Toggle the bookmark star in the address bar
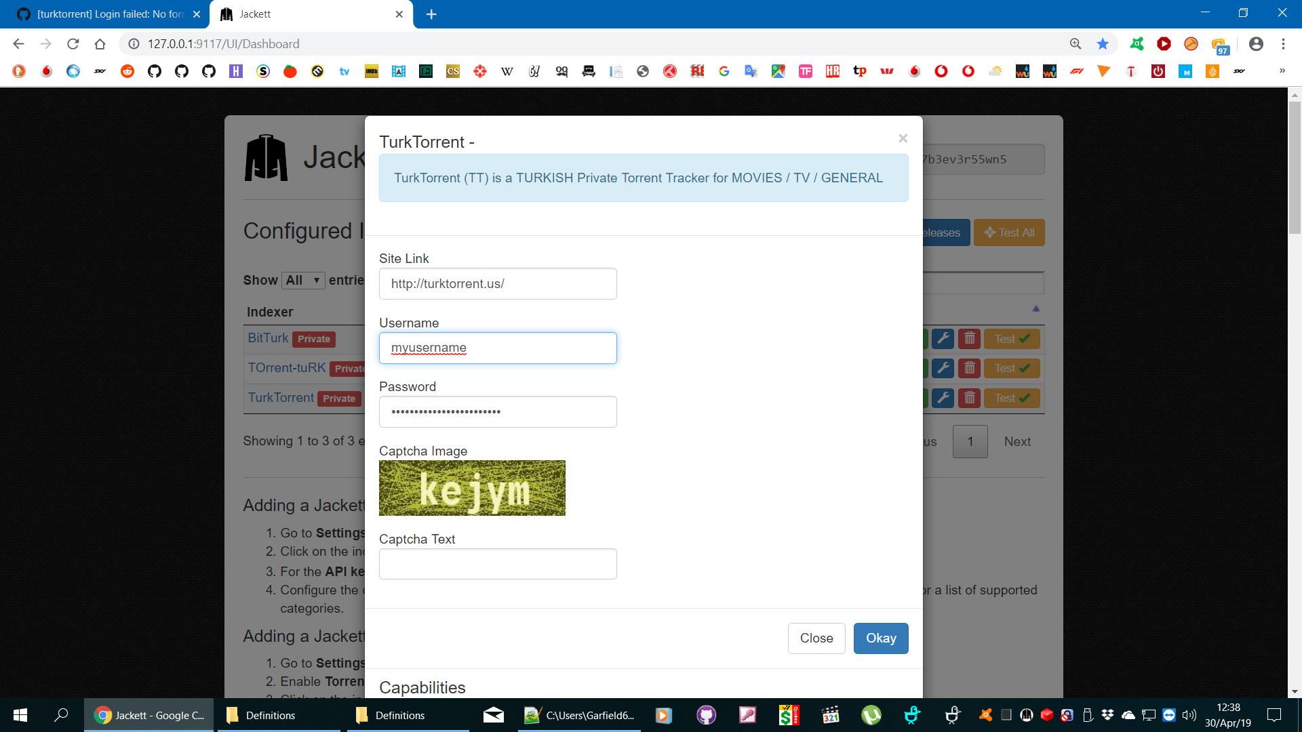Viewport: 1302px width, 732px height. coord(1103,43)
